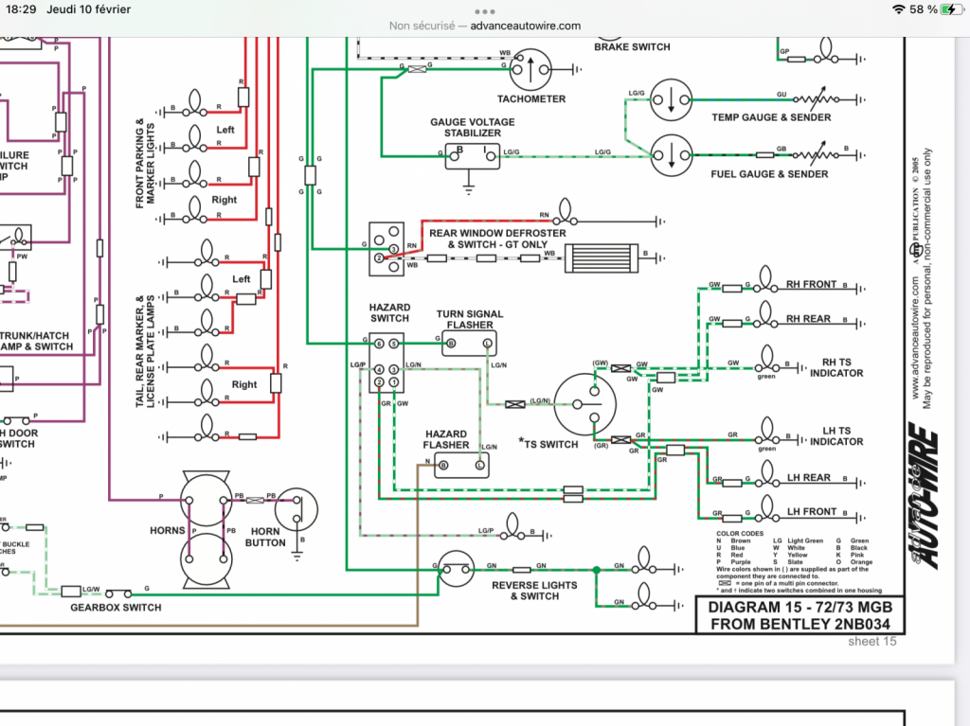
Task: Click the HORNS label
Action: (167, 531)
